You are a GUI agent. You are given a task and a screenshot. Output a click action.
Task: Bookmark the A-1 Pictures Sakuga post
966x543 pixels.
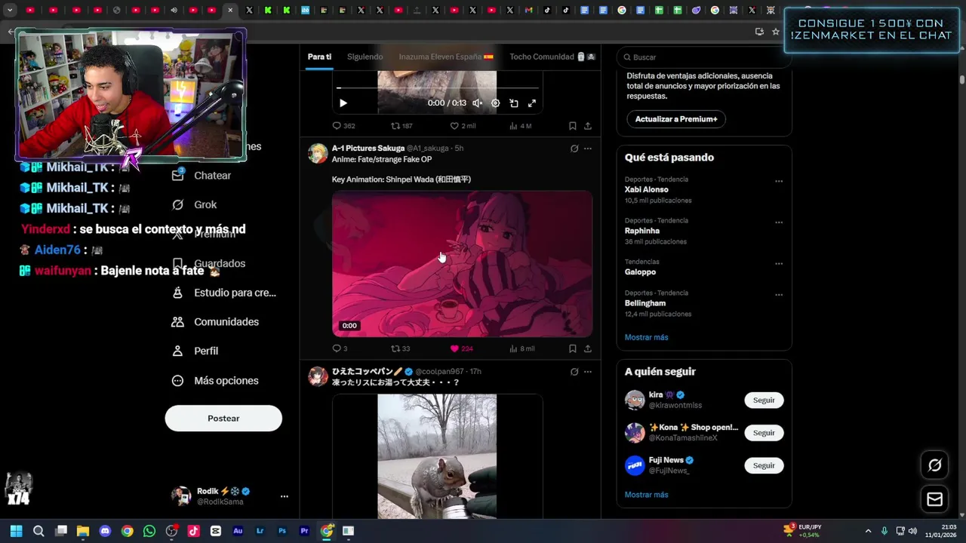(x=573, y=348)
